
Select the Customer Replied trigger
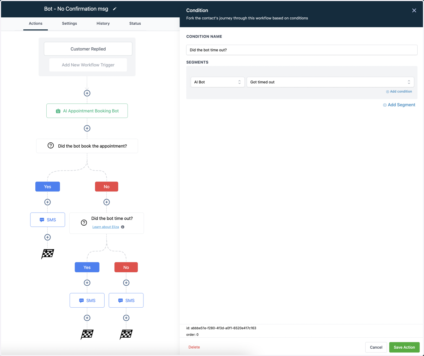coord(88,49)
